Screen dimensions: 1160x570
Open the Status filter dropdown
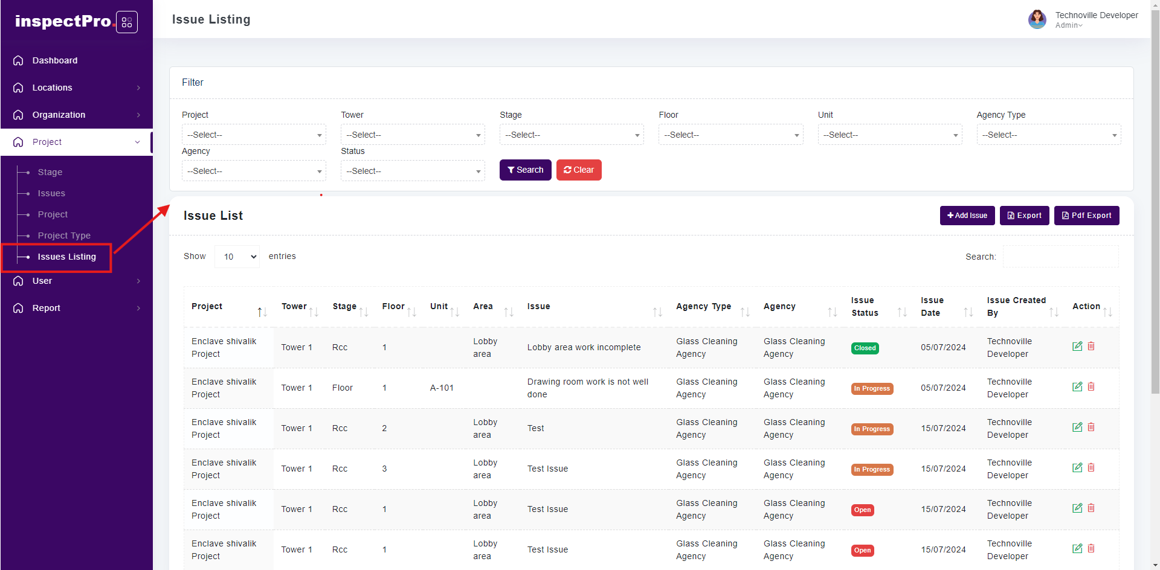tap(413, 171)
